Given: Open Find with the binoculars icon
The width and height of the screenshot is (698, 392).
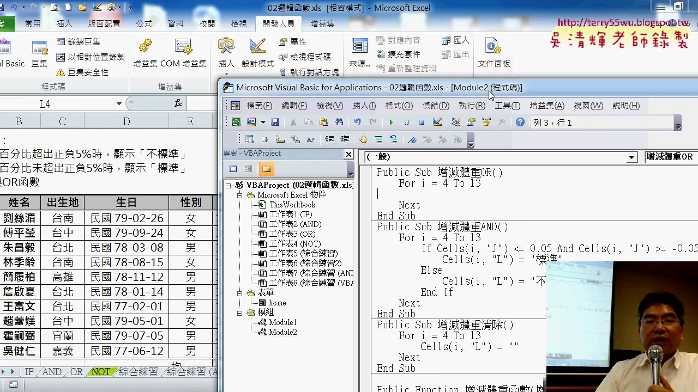Looking at the screenshot, I should tap(339, 122).
